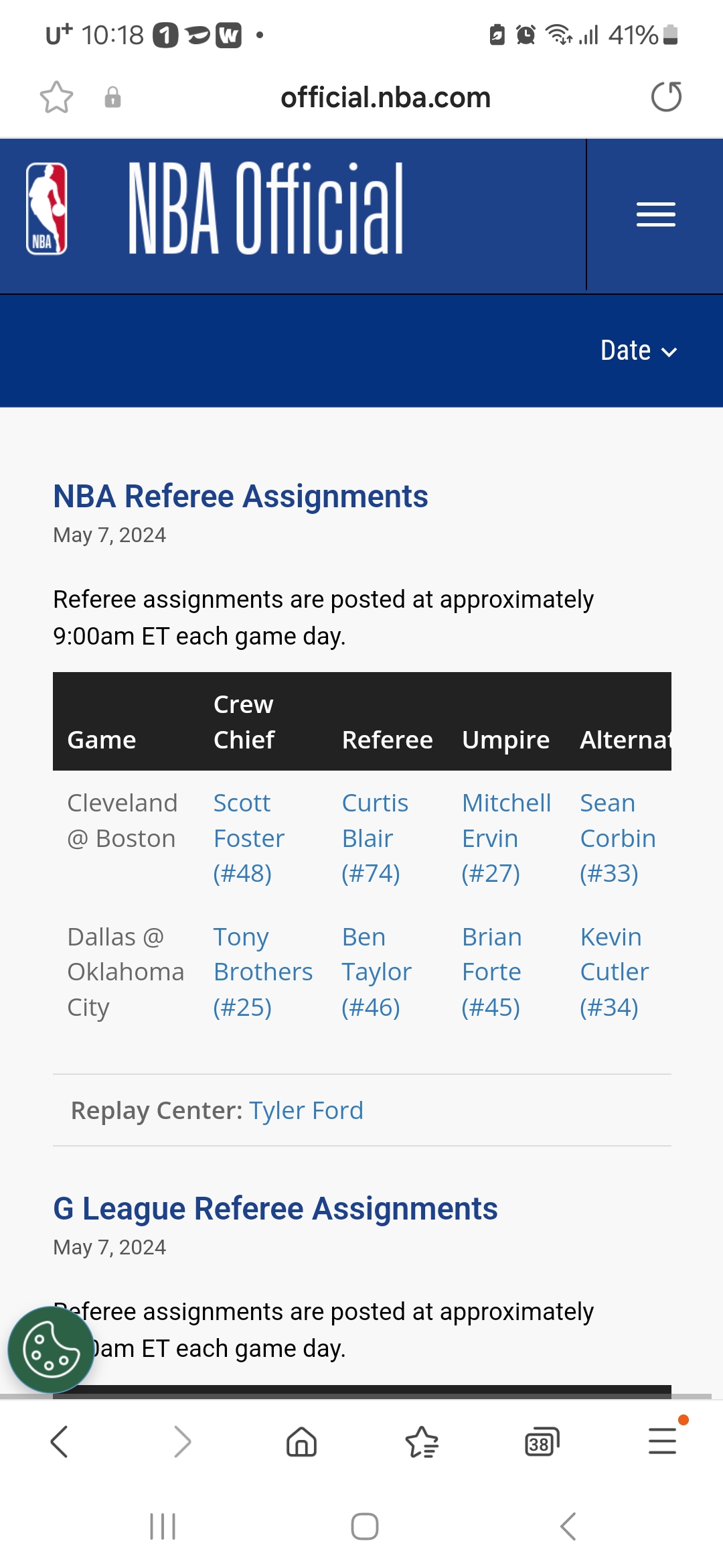This screenshot has height=1568, width=723.
Task: Go back using browser back arrow
Action: pyautogui.click(x=60, y=1441)
